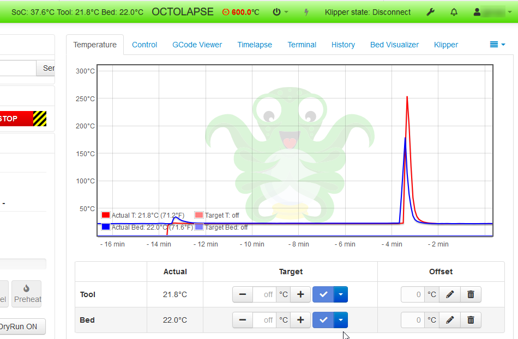Open the user account menu
Screen dimensions: 518x339
pos(492,12)
